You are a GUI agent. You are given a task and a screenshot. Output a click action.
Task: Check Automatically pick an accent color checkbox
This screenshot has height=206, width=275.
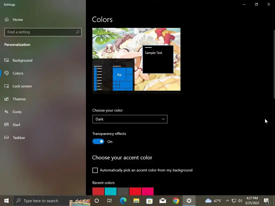[95, 170]
